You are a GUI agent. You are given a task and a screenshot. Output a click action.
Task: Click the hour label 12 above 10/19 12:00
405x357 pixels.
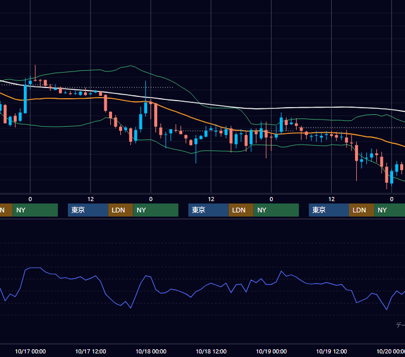[x=331, y=199]
